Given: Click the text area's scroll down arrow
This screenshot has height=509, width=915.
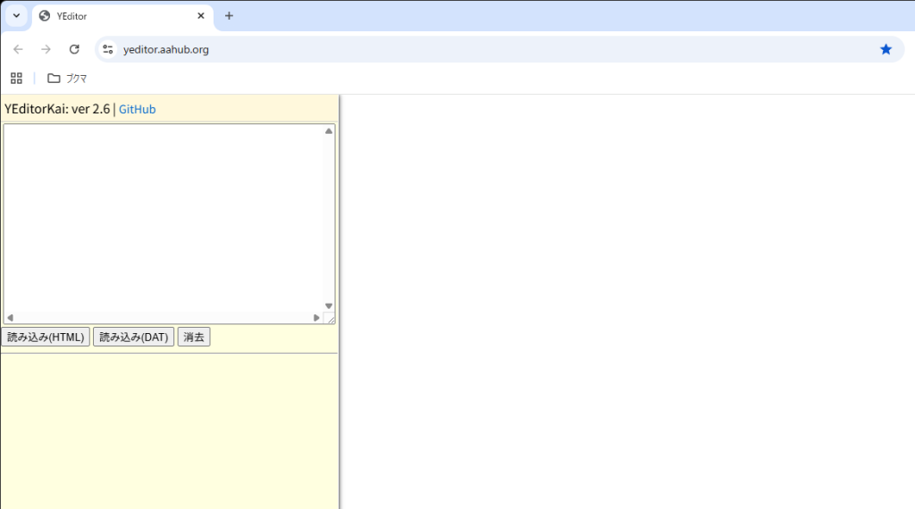Looking at the screenshot, I should tap(329, 305).
